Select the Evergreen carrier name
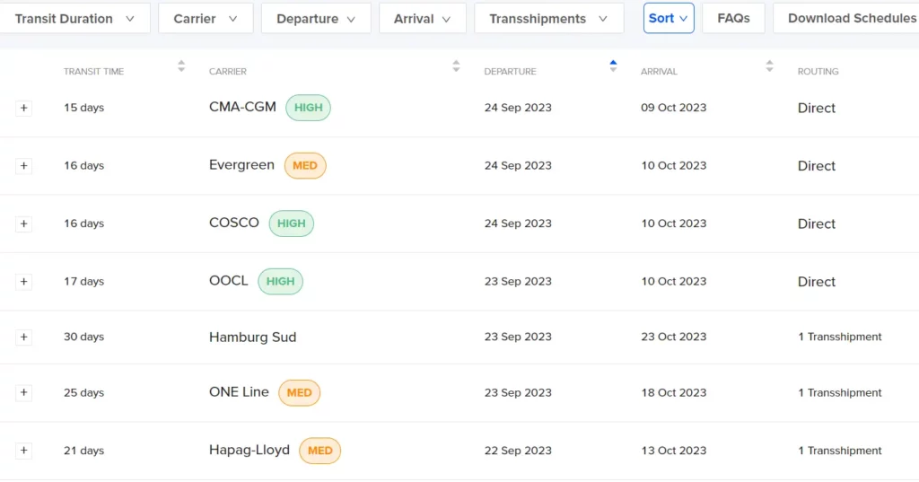The image size is (919, 482). pyautogui.click(x=241, y=165)
